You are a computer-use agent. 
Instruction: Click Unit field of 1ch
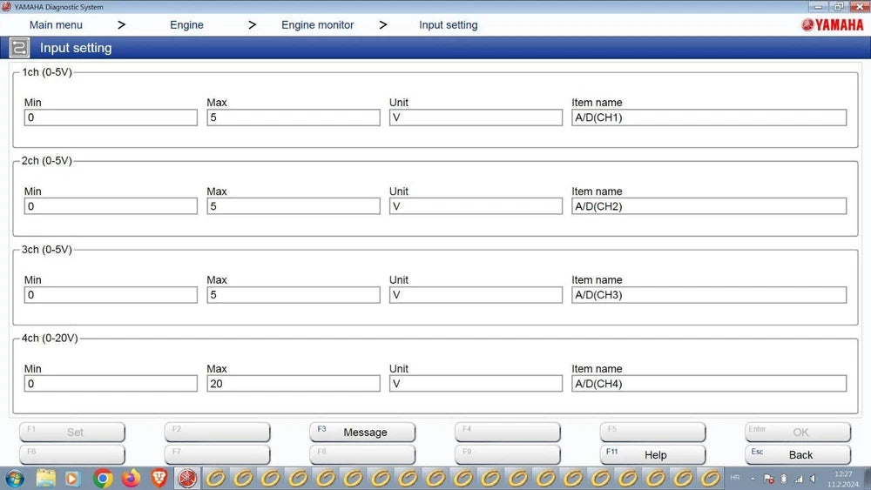point(476,117)
